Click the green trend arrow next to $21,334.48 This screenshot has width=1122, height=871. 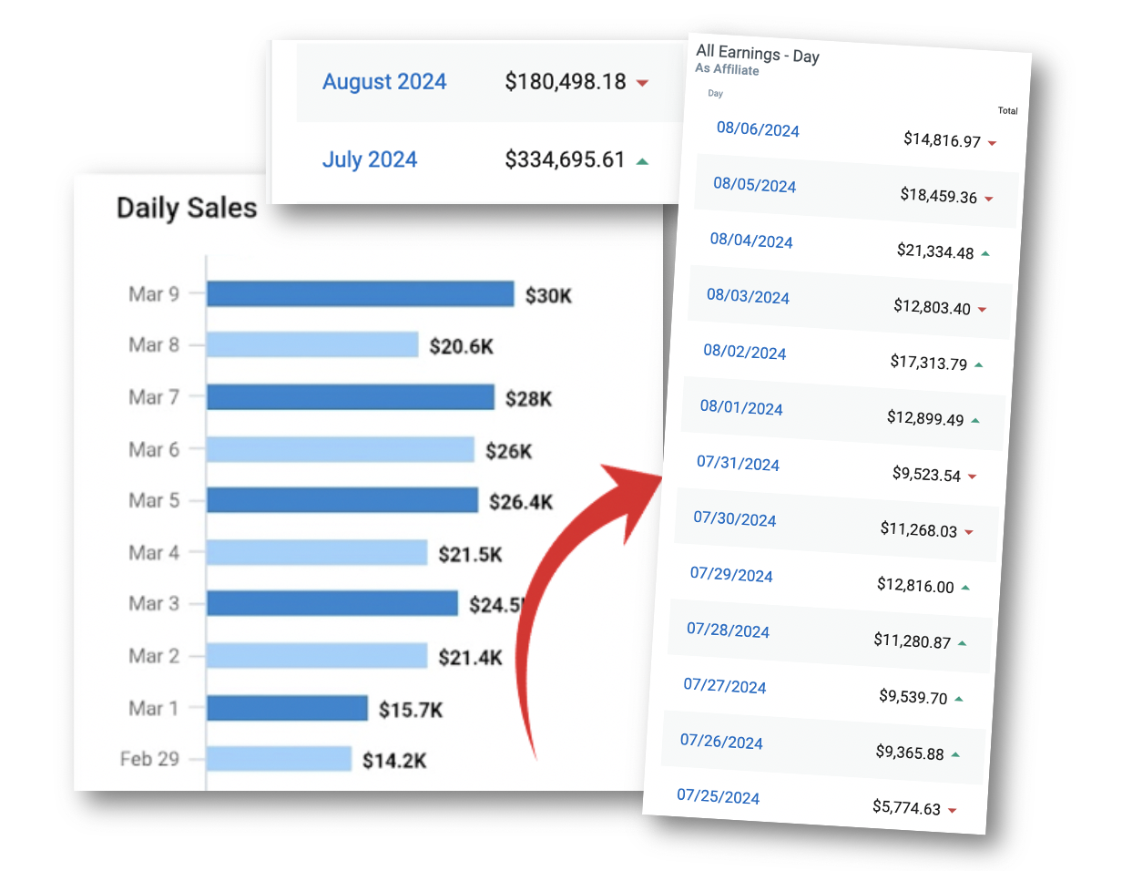coord(985,253)
